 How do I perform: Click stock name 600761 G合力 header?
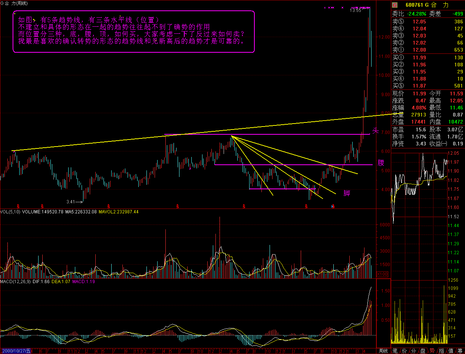click(427, 5)
